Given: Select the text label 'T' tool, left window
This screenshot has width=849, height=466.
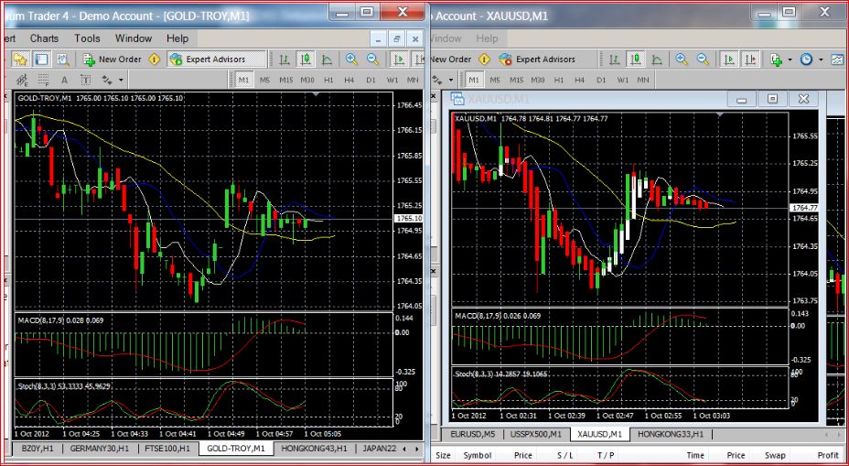Looking at the screenshot, I should [x=86, y=81].
